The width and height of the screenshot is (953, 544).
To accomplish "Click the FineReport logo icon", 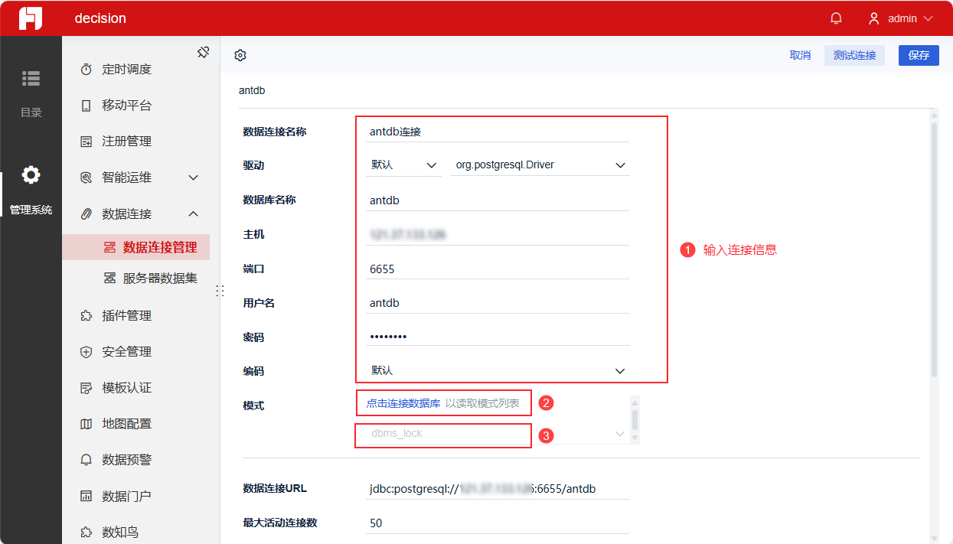I will (31, 18).
